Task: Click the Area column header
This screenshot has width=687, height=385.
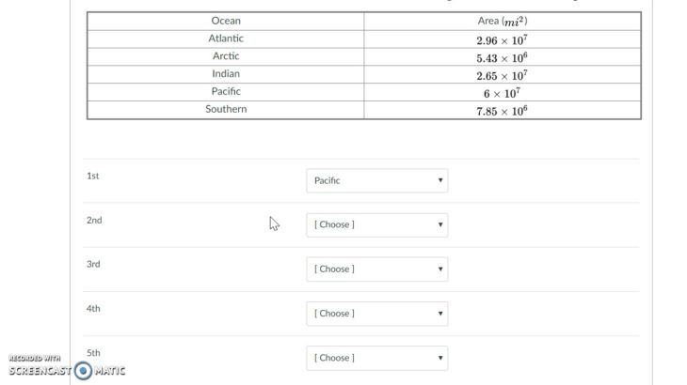Action: (503, 21)
